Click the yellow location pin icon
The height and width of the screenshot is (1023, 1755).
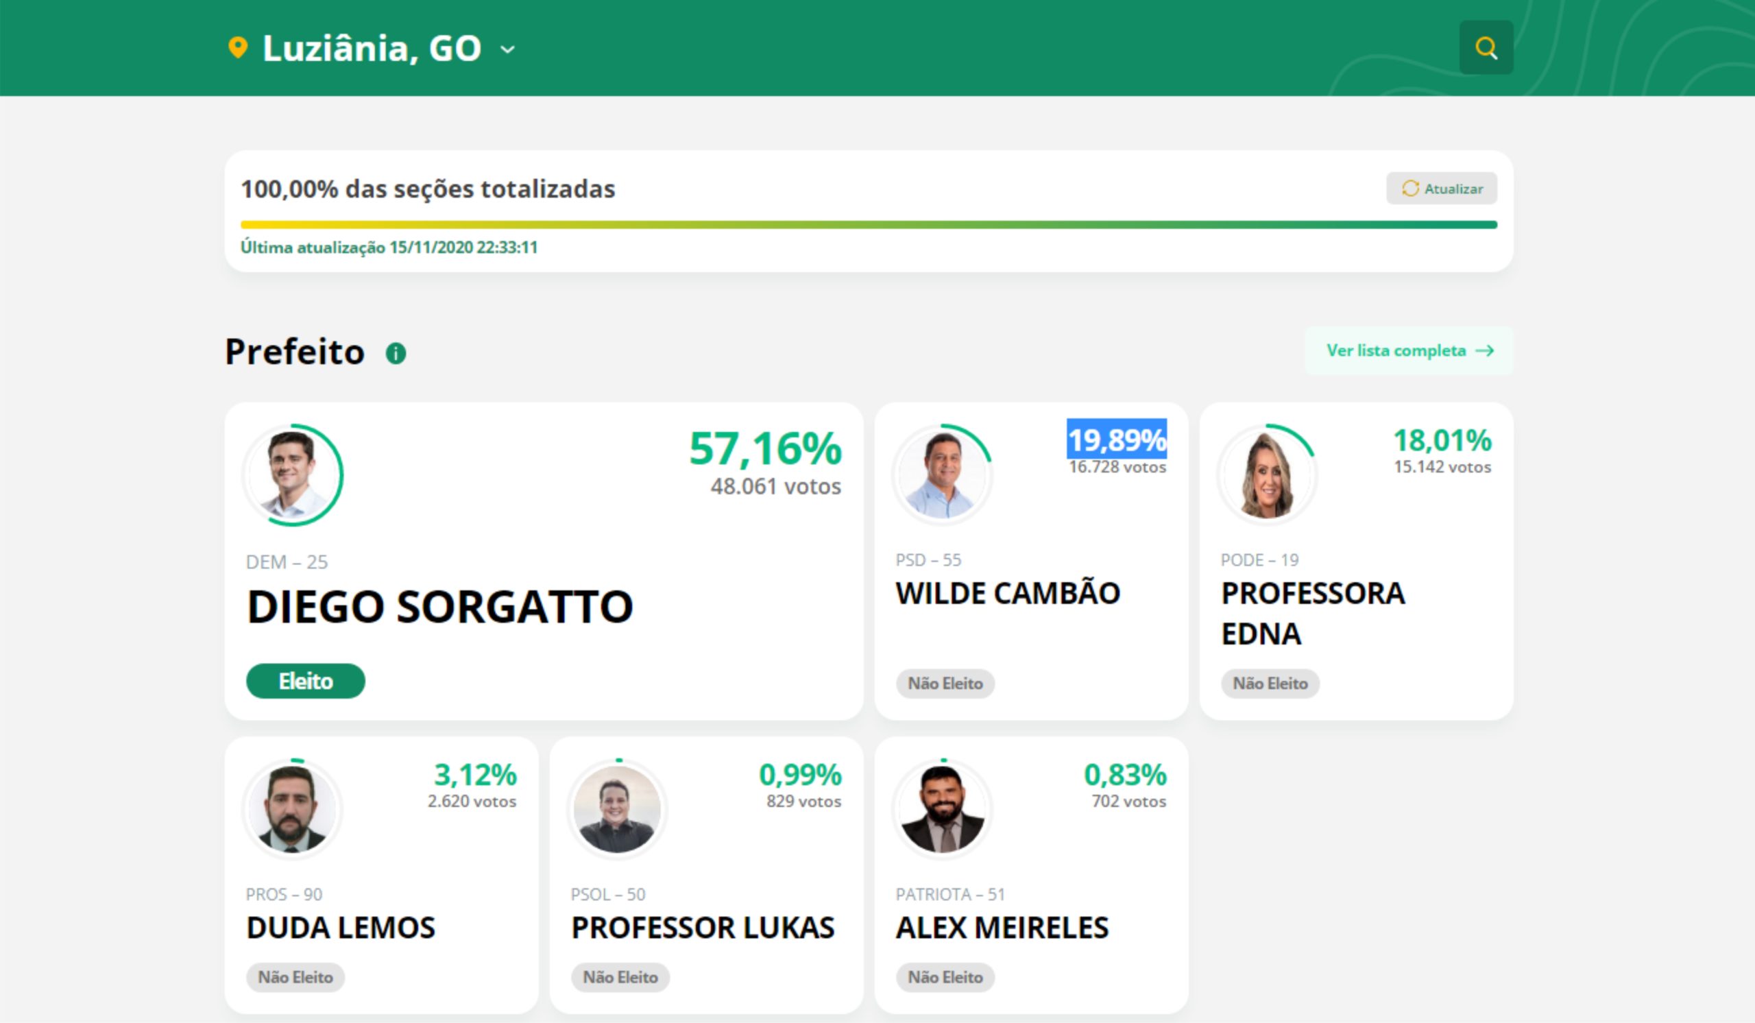(237, 48)
